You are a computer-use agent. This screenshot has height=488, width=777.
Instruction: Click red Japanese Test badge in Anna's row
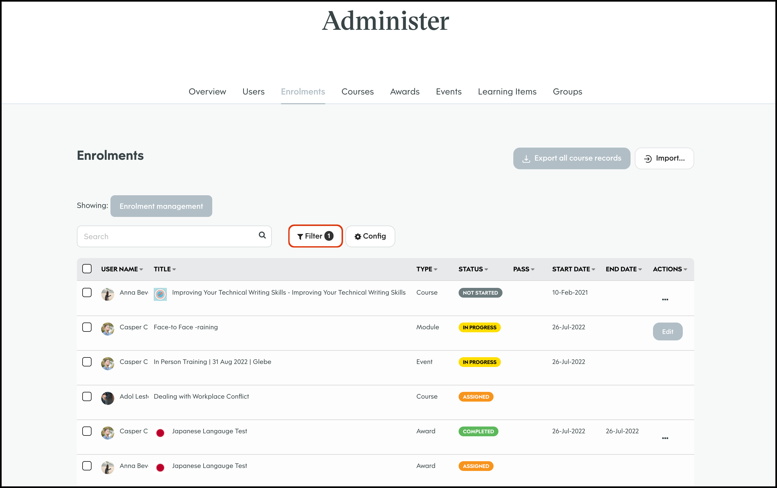point(160,467)
